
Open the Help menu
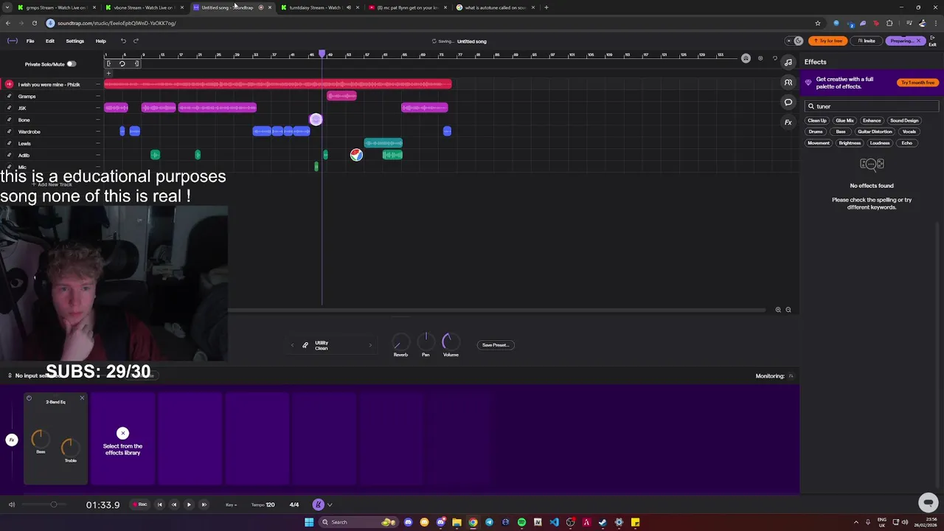100,41
